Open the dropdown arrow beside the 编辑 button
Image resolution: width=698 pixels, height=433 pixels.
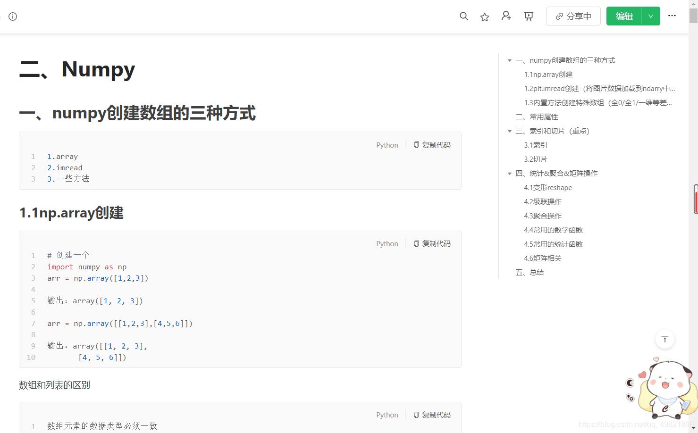(x=650, y=16)
